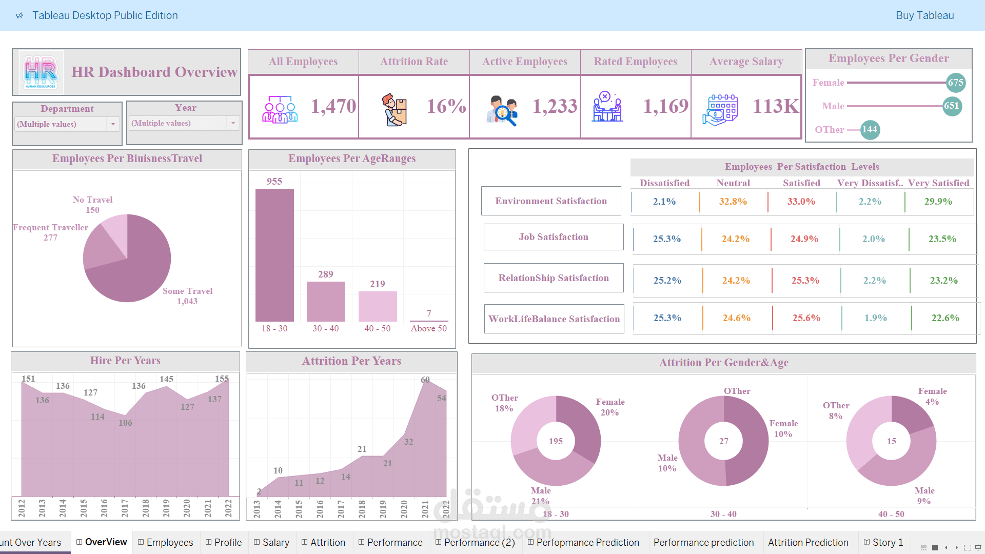The height and width of the screenshot is (554, 985).
Task: Click the Dissatisfied column header
Action: pos(664,183)
